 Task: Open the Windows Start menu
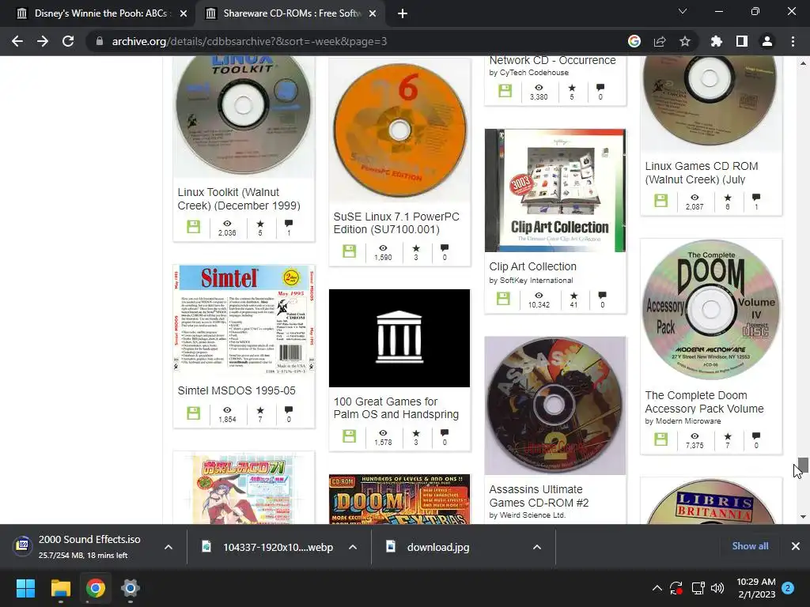tap(25, 588)
